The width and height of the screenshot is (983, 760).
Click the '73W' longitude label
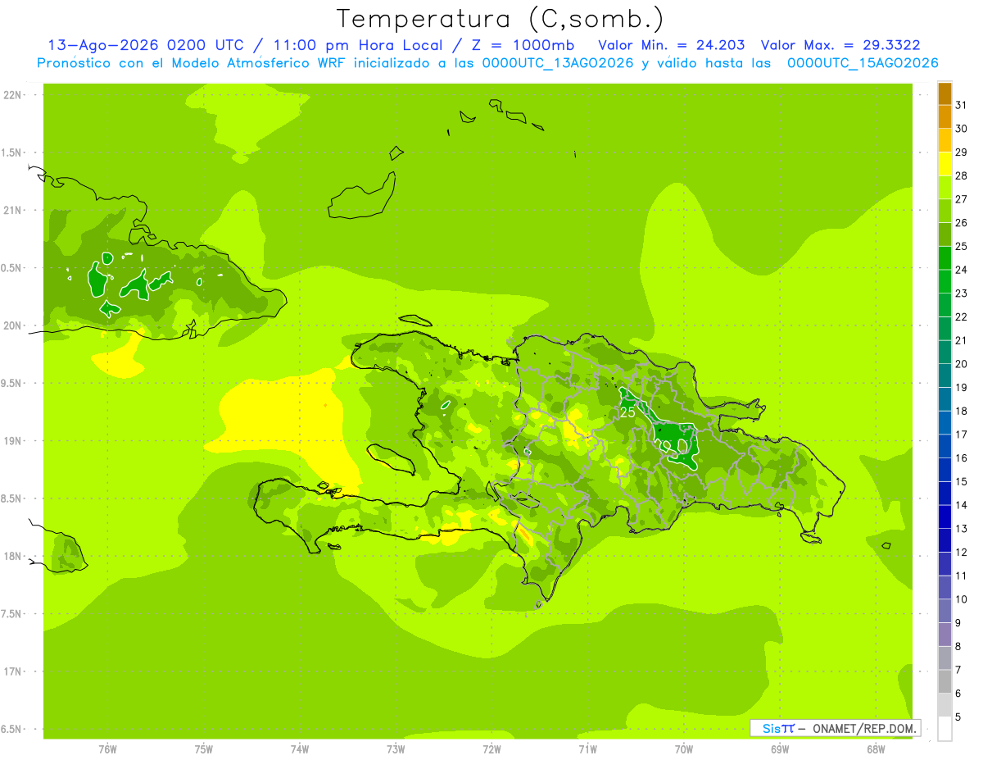coord(396,749)
